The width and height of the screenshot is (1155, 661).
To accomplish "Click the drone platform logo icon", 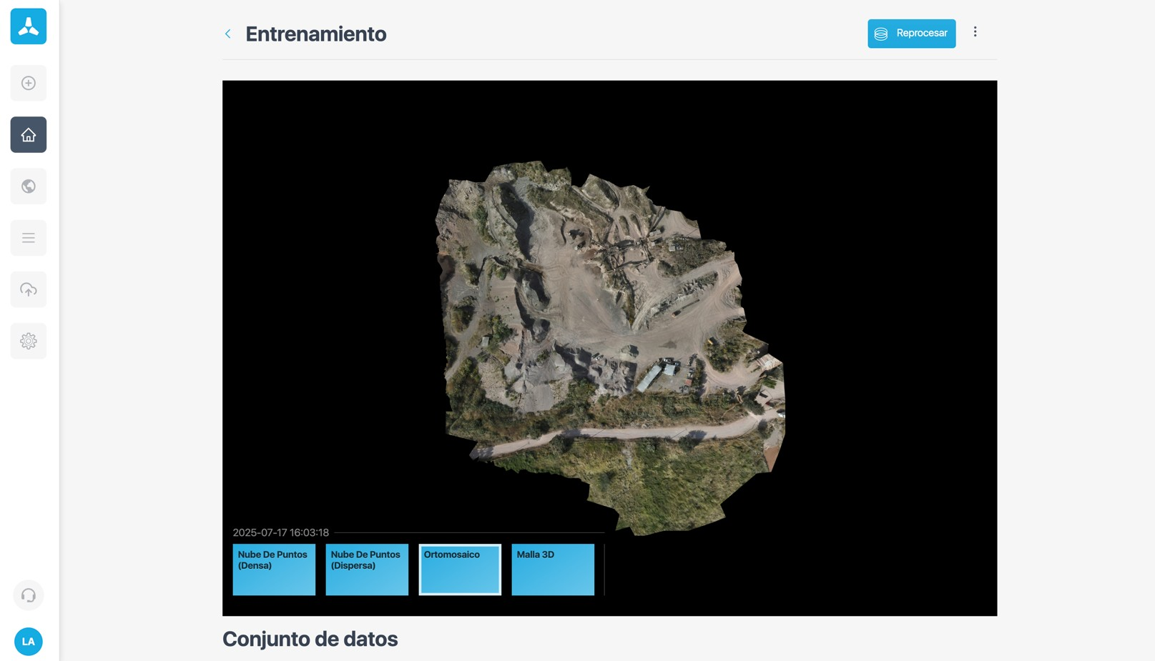I will [x=29, y=26].
